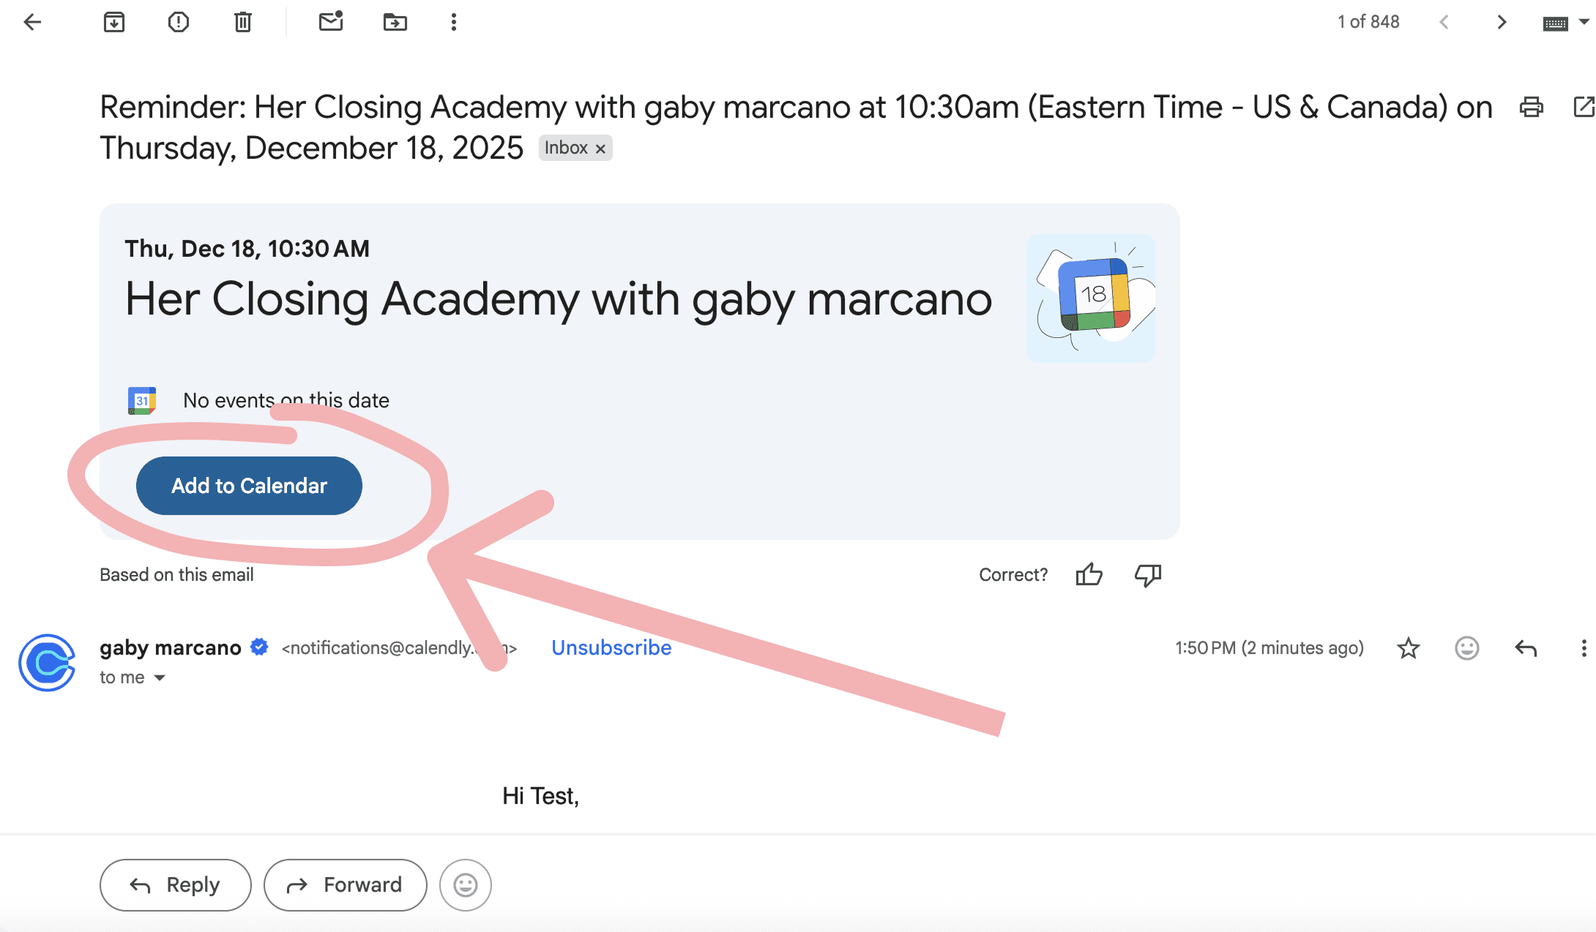Report this email as spam
The width and height of the screenshot is (1596, 932).
point(178,22)
